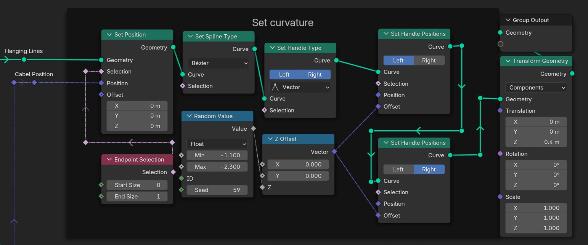Click Set Position Offset Z field
Screen dimensions: 588x245
coord(137,126)
